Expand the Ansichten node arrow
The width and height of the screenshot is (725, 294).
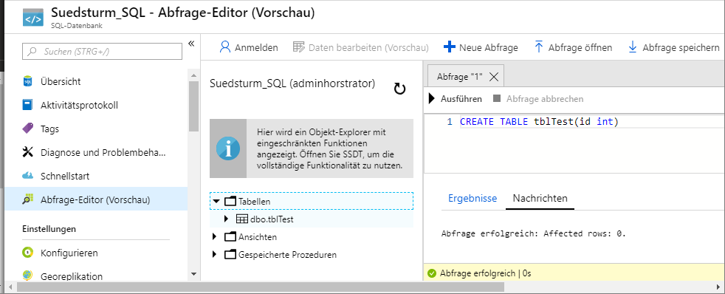click(215, 236)
